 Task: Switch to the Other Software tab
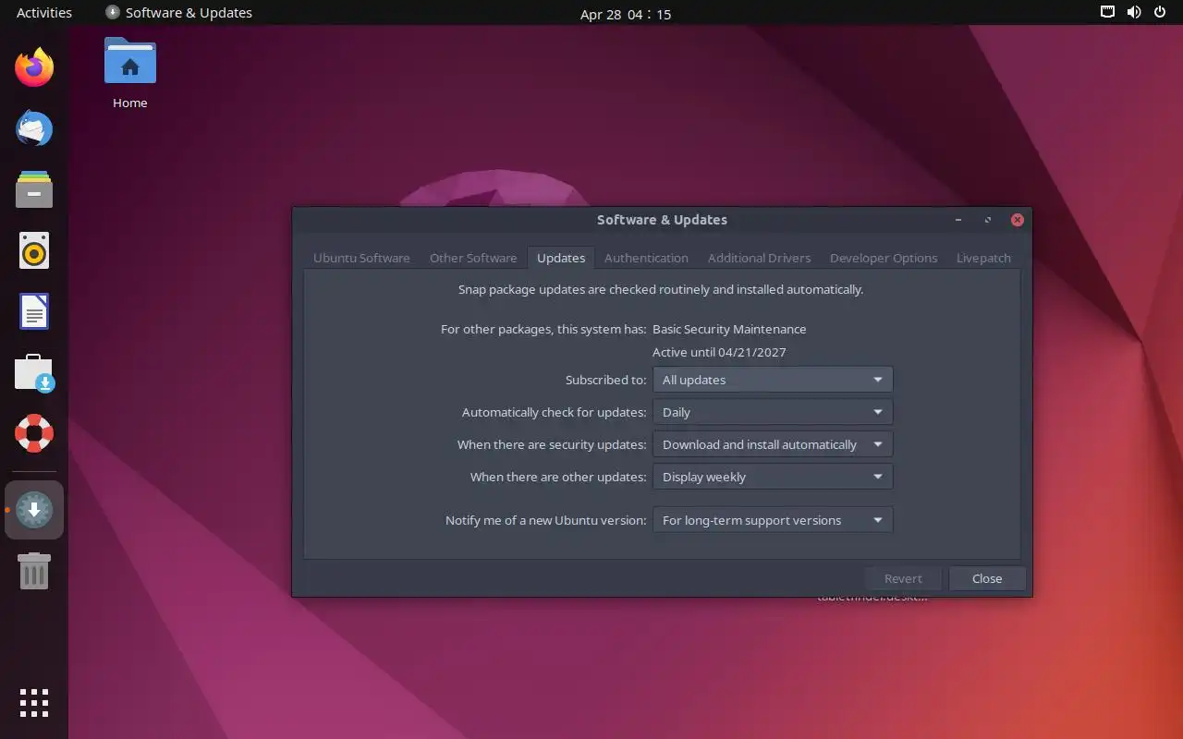[473, 258]
